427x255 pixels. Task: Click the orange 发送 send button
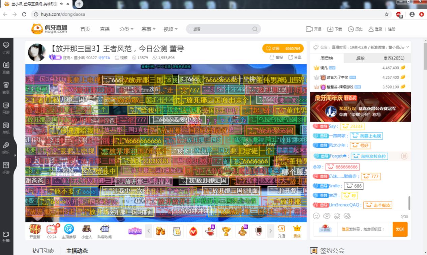pyautogui.click(x=400, y=229)
